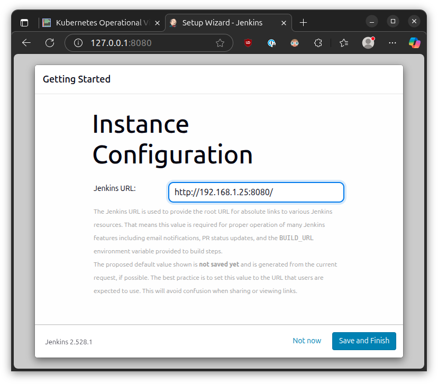Open a new browser tab

[x=303, y=23]
